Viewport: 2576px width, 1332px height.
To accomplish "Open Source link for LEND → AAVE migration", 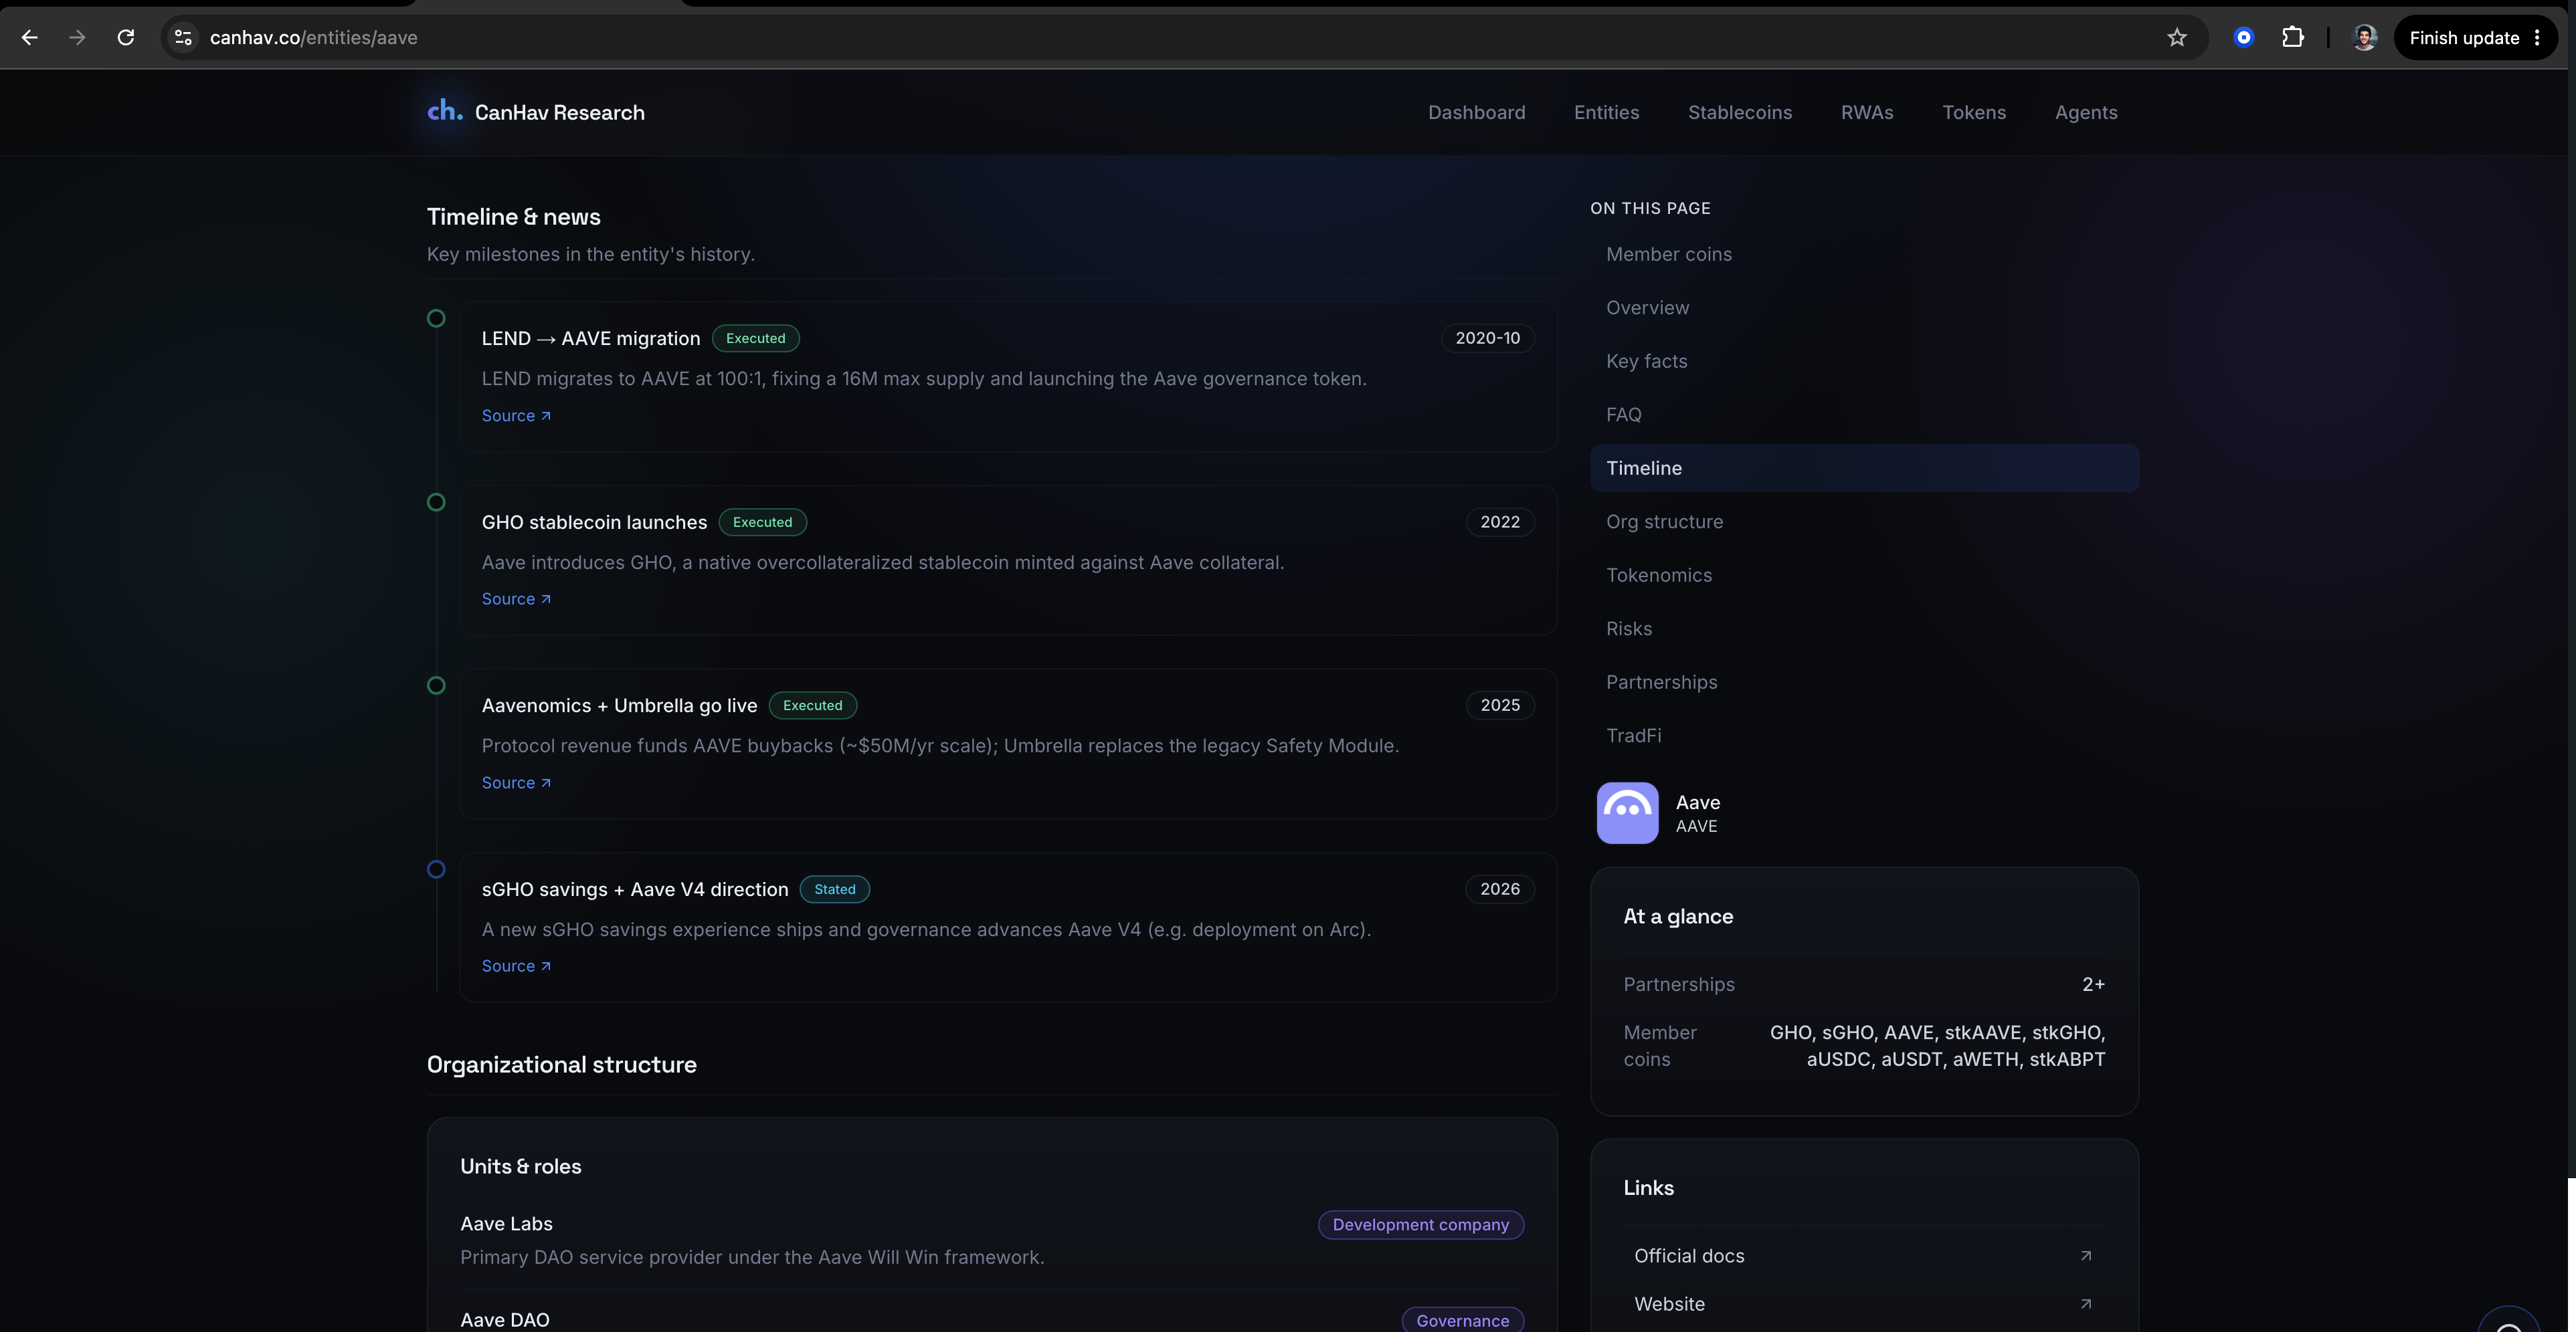I will pos(516,416).
